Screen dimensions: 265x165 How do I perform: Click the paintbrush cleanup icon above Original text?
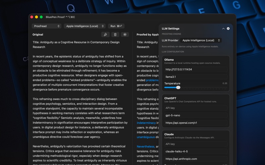coord(105,35)
